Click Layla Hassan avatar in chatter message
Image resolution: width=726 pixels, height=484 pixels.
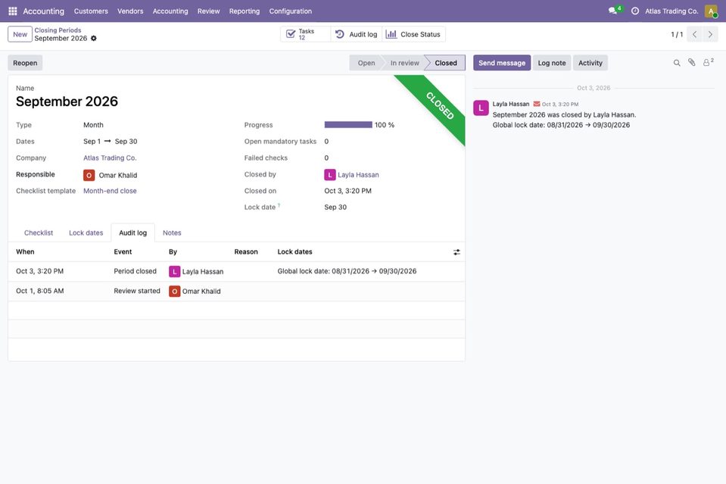point(481,108)
